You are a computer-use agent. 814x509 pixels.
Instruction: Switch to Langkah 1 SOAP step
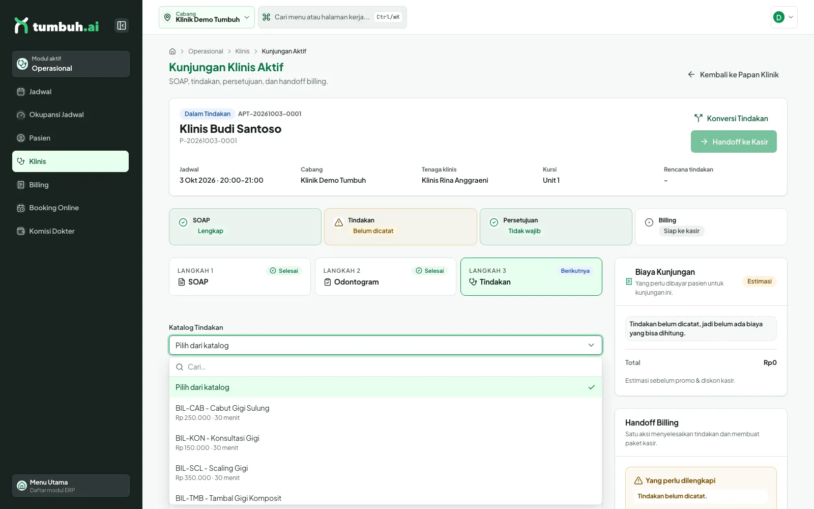coord(240,276)
